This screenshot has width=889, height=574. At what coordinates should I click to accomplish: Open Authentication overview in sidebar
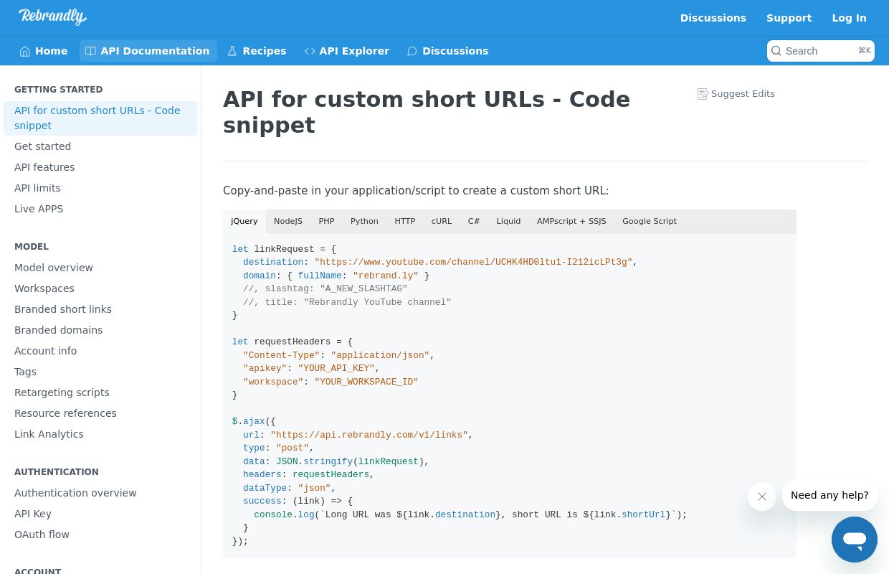pos(100,493)
